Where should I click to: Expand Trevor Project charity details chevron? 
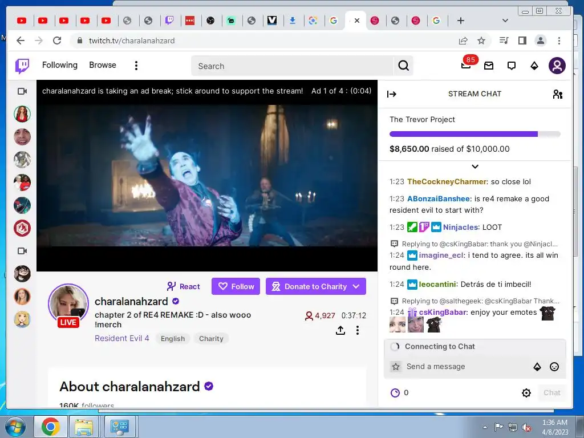pos(475,167)
